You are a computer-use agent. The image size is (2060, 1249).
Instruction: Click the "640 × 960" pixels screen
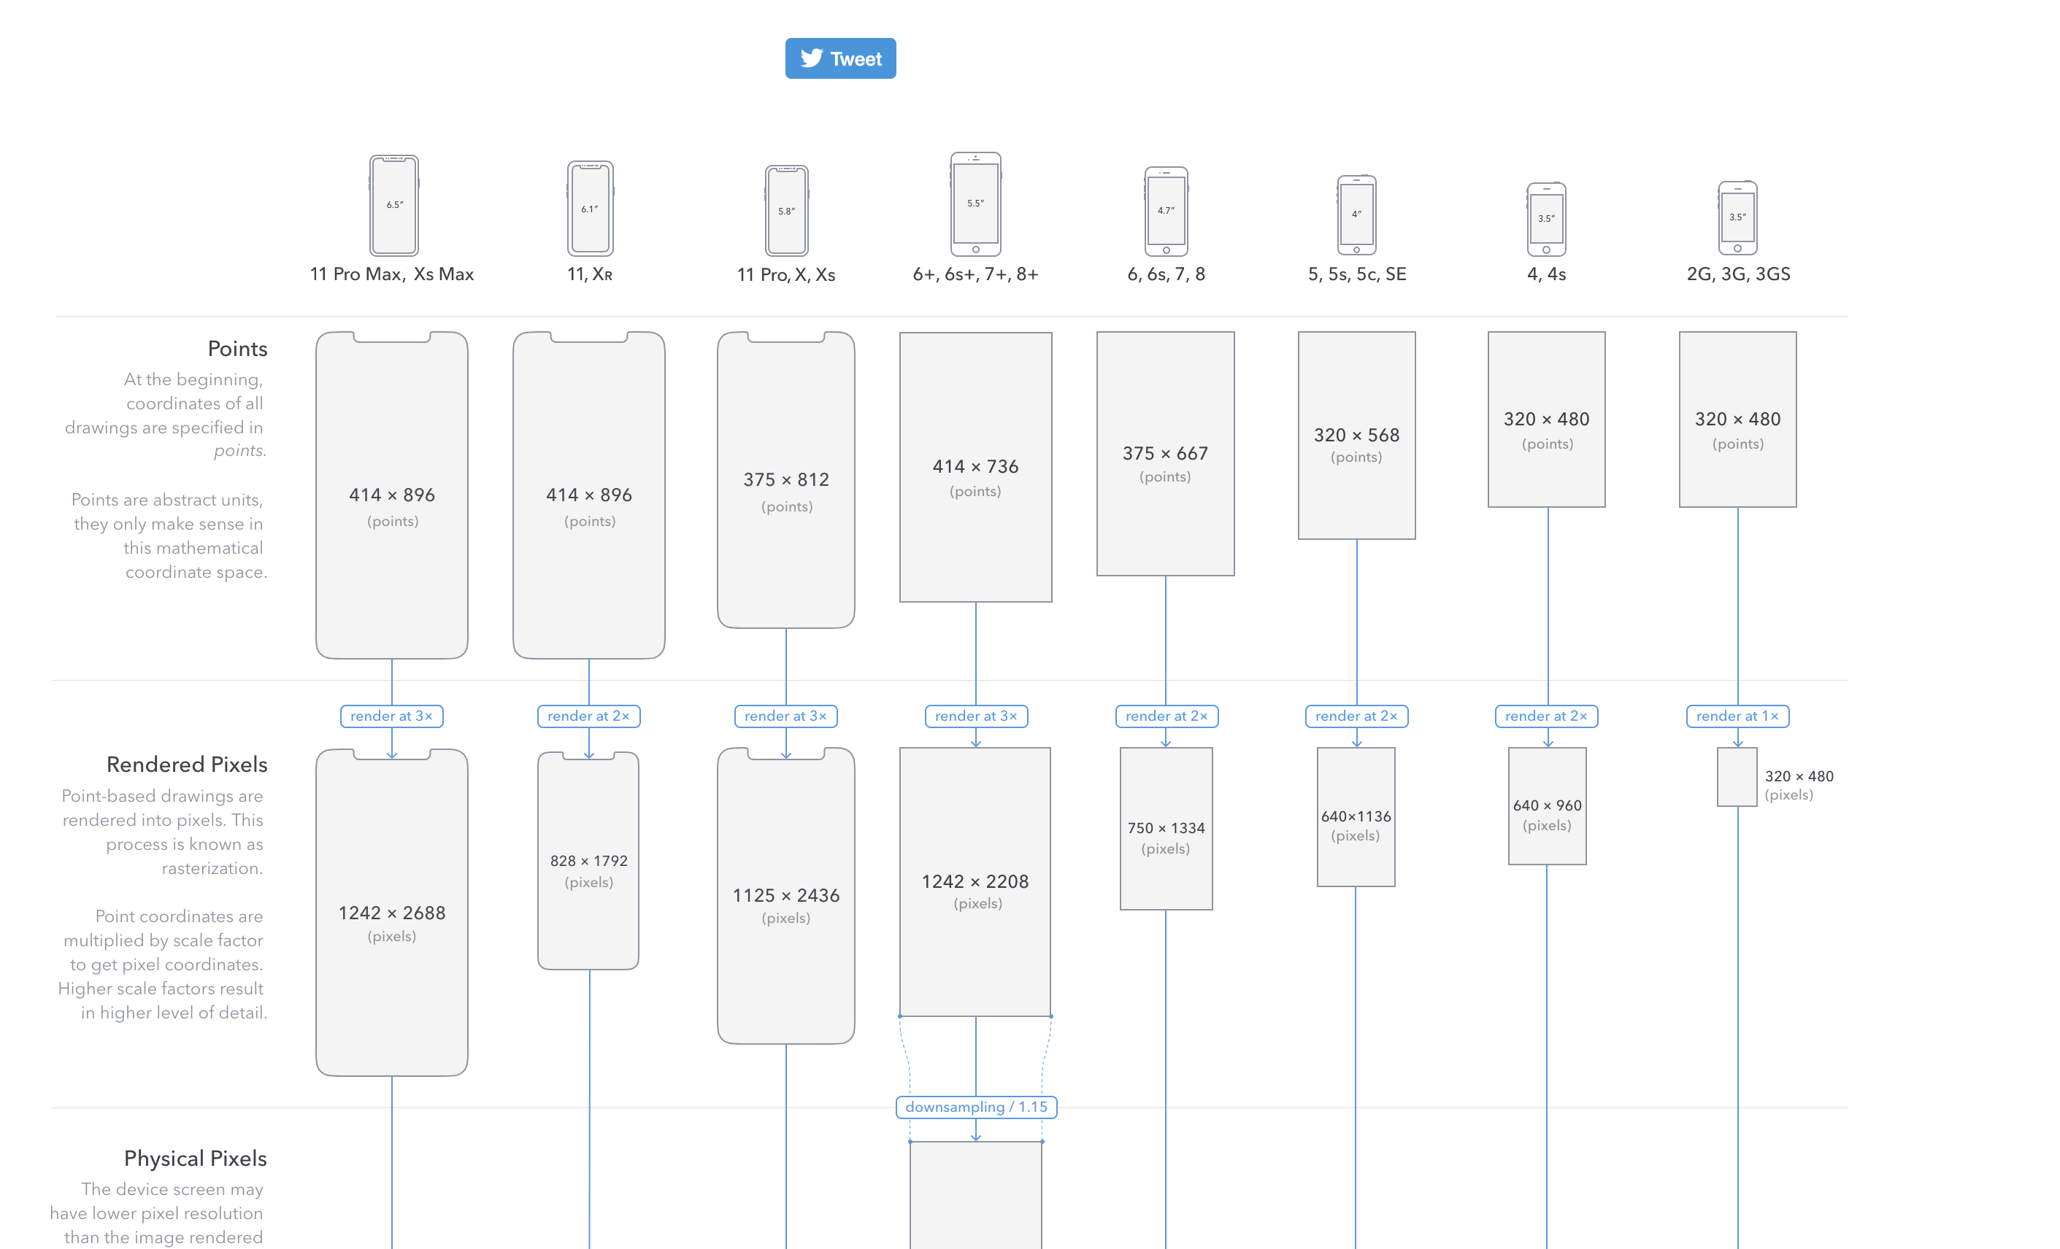coord(1548,806)
